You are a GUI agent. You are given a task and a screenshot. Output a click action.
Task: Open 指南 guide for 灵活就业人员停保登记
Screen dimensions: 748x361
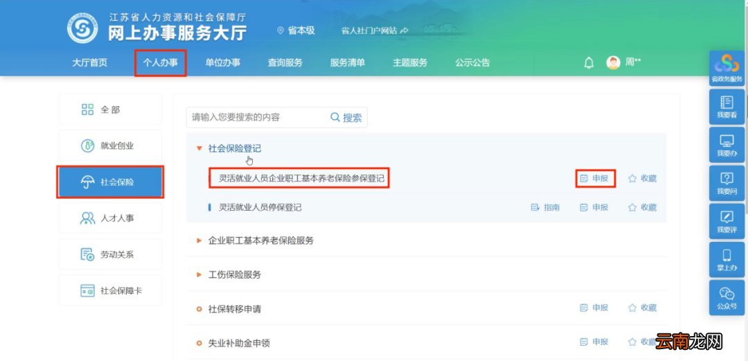point(545,208)
